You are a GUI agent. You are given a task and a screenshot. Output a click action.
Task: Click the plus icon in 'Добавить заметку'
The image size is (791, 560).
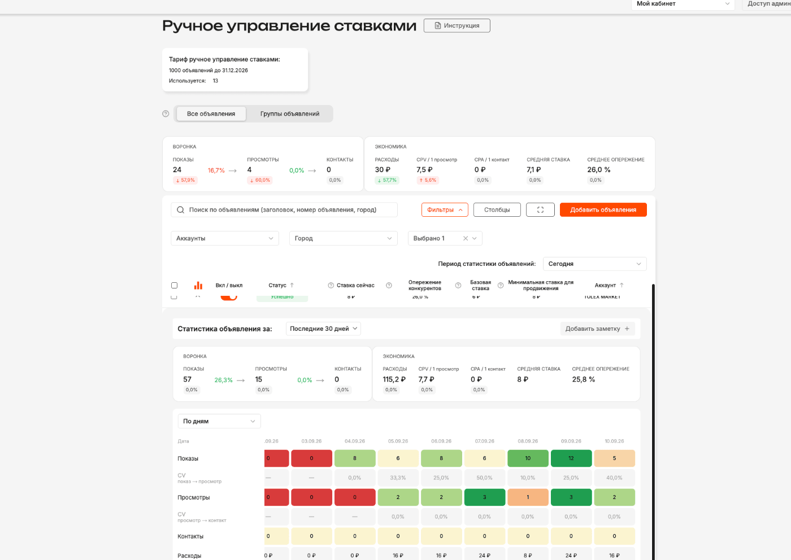[x=627, y=329]
